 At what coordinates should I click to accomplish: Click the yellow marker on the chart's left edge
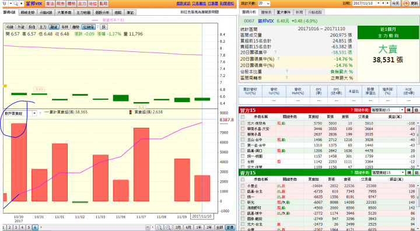(5, 86)
